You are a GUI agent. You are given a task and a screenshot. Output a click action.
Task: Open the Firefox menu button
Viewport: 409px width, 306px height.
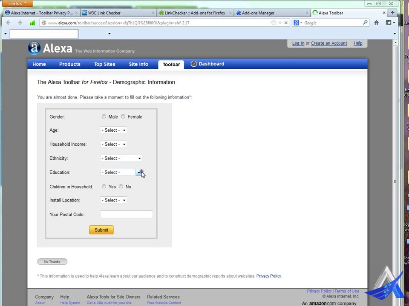(17, 3)
